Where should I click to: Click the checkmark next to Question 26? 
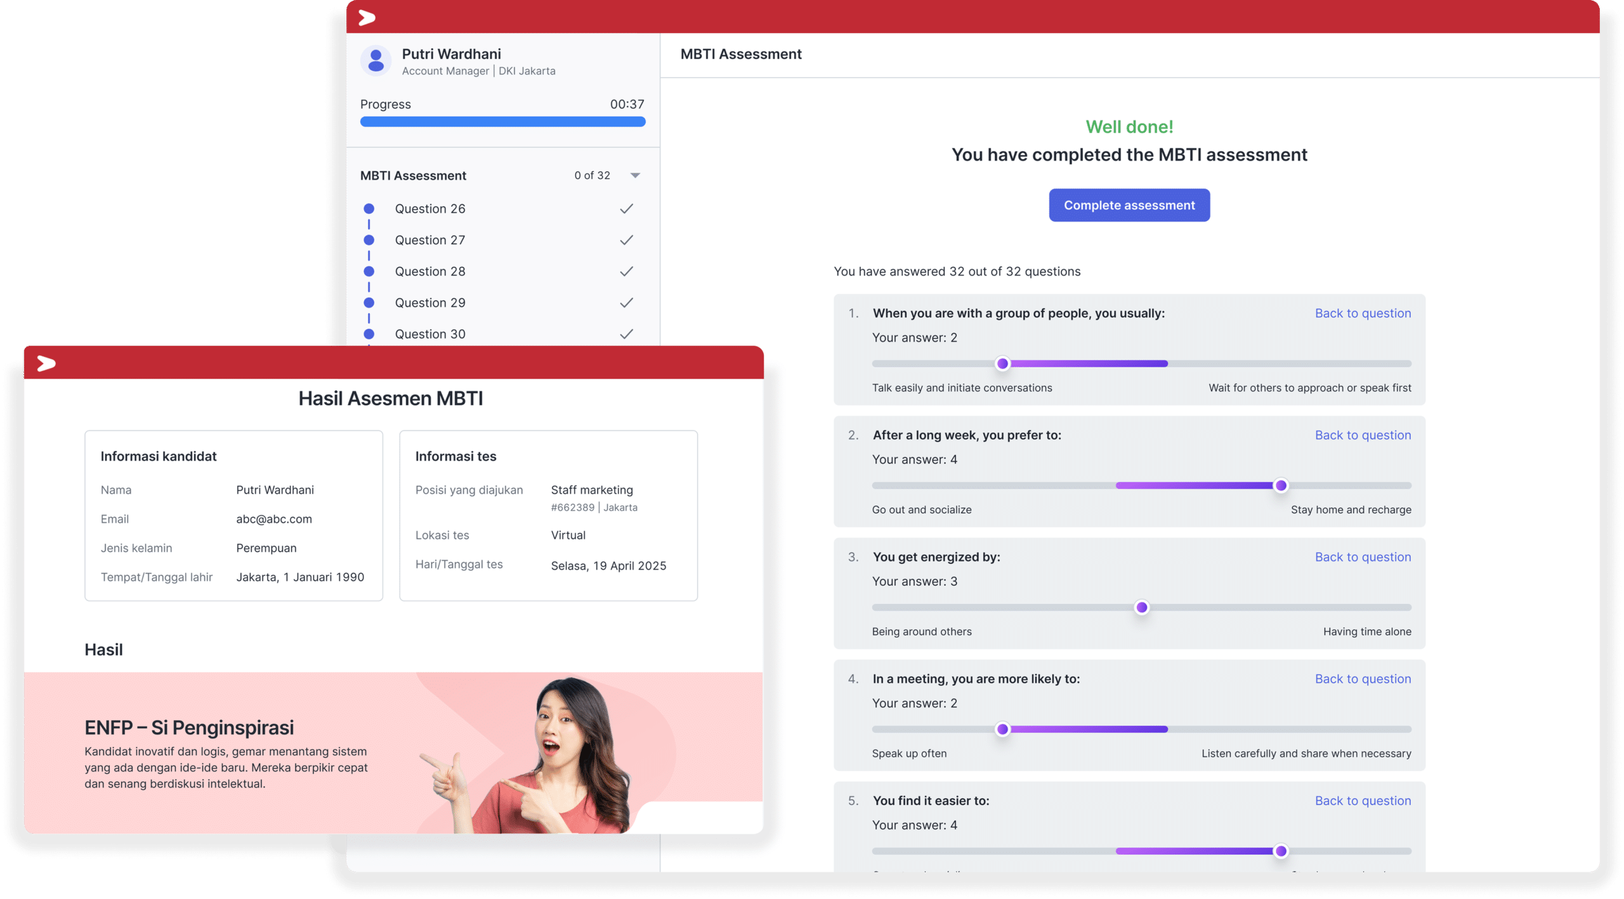[x=626, y=209]
